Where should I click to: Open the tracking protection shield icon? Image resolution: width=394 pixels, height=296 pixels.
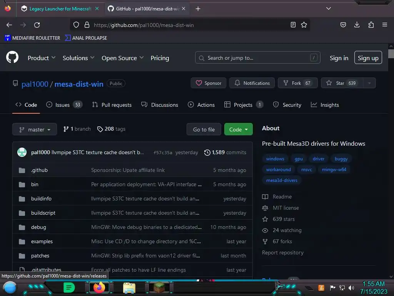pyautogui.click(x=76, y=25)
